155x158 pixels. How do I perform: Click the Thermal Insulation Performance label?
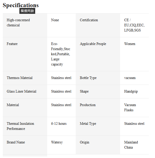pyautogui.click(x=20, y=126)
